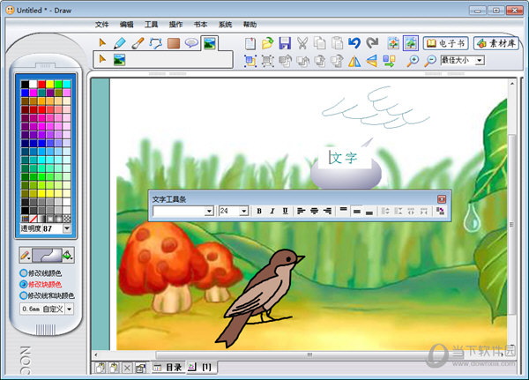This screenshot has height=380, width=529.
Task: Open the 操作 menu
Action: click(x=175, y=25)
